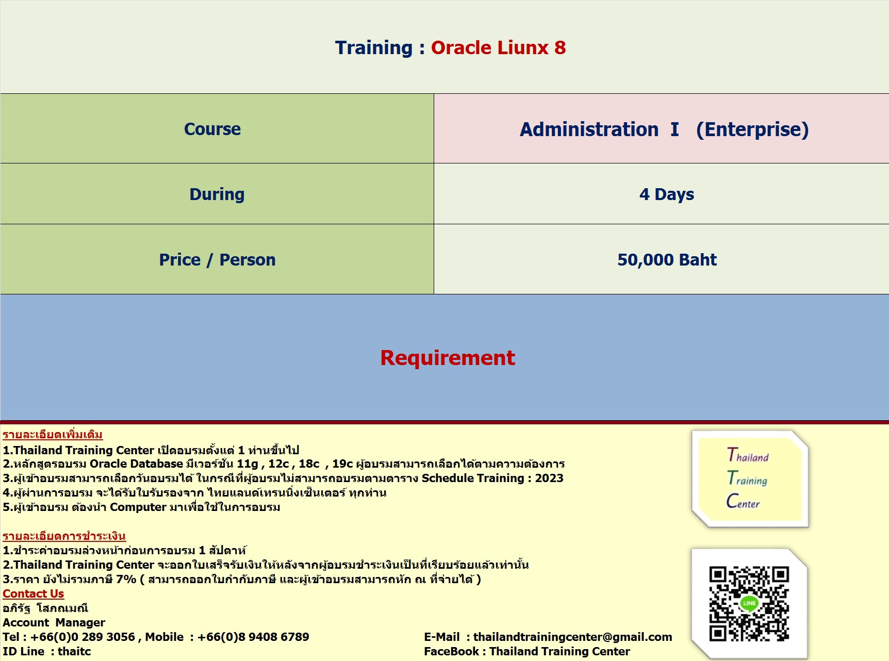Click the 'รายละเอียดการชำระเงิน' heading

(x=64, y=536)
